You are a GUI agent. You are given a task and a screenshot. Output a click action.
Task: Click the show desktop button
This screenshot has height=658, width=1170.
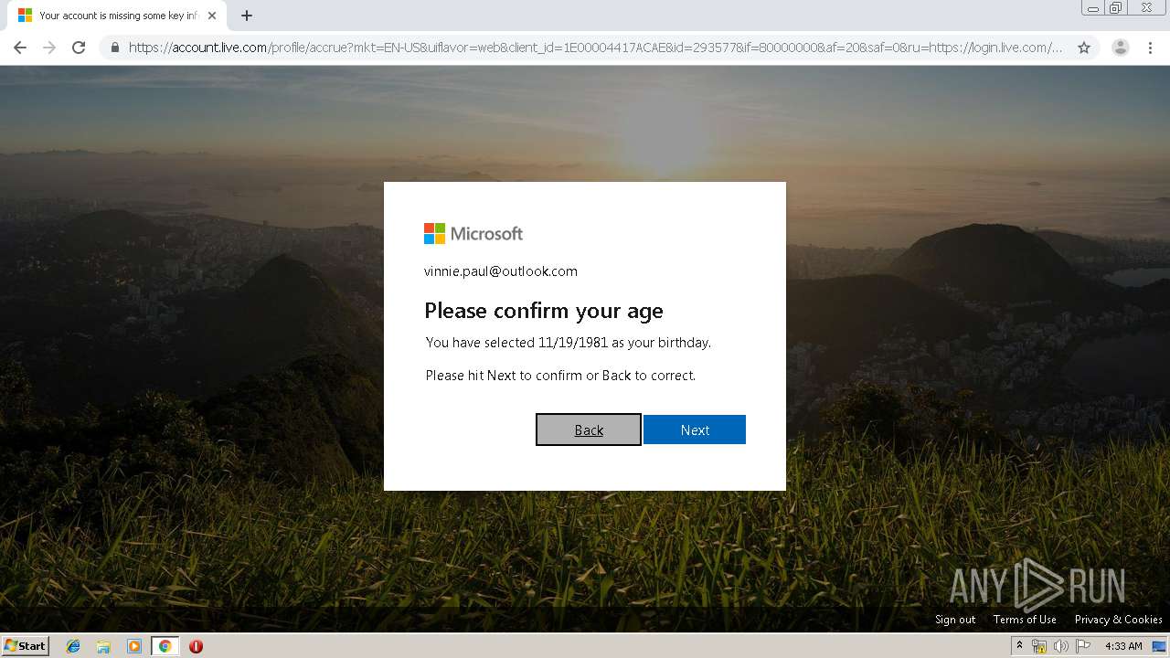1160,646
